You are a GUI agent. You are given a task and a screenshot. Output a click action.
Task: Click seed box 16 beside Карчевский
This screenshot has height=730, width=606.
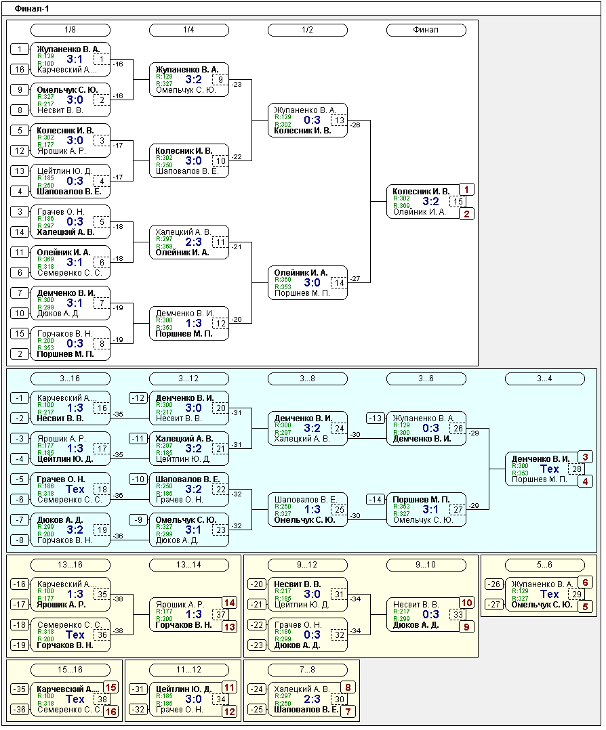20,69
